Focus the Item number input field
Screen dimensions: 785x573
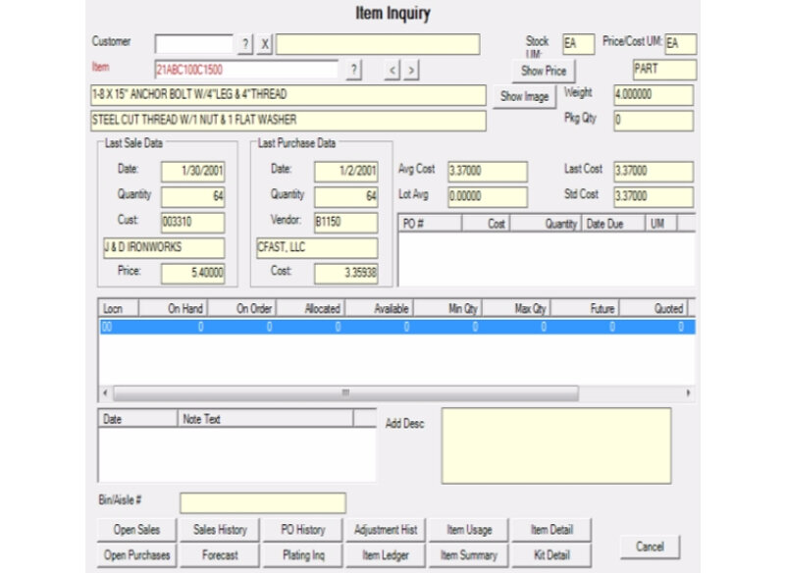(245, 70)
